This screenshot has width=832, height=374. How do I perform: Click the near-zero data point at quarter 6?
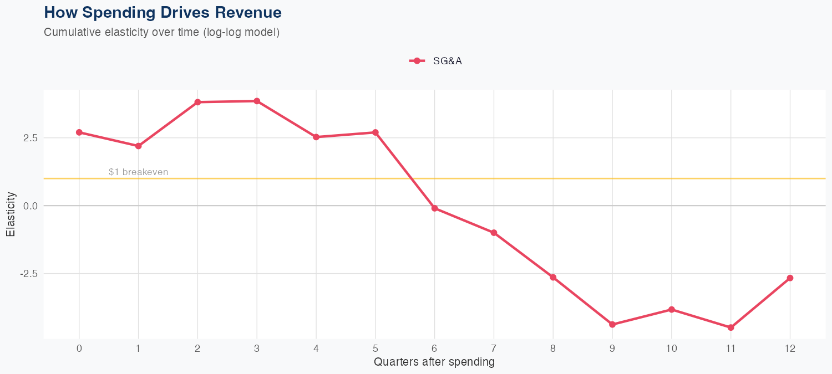[x=435, y=208]
